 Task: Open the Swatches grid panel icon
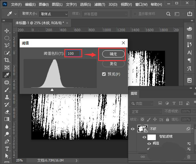(189, 37)
